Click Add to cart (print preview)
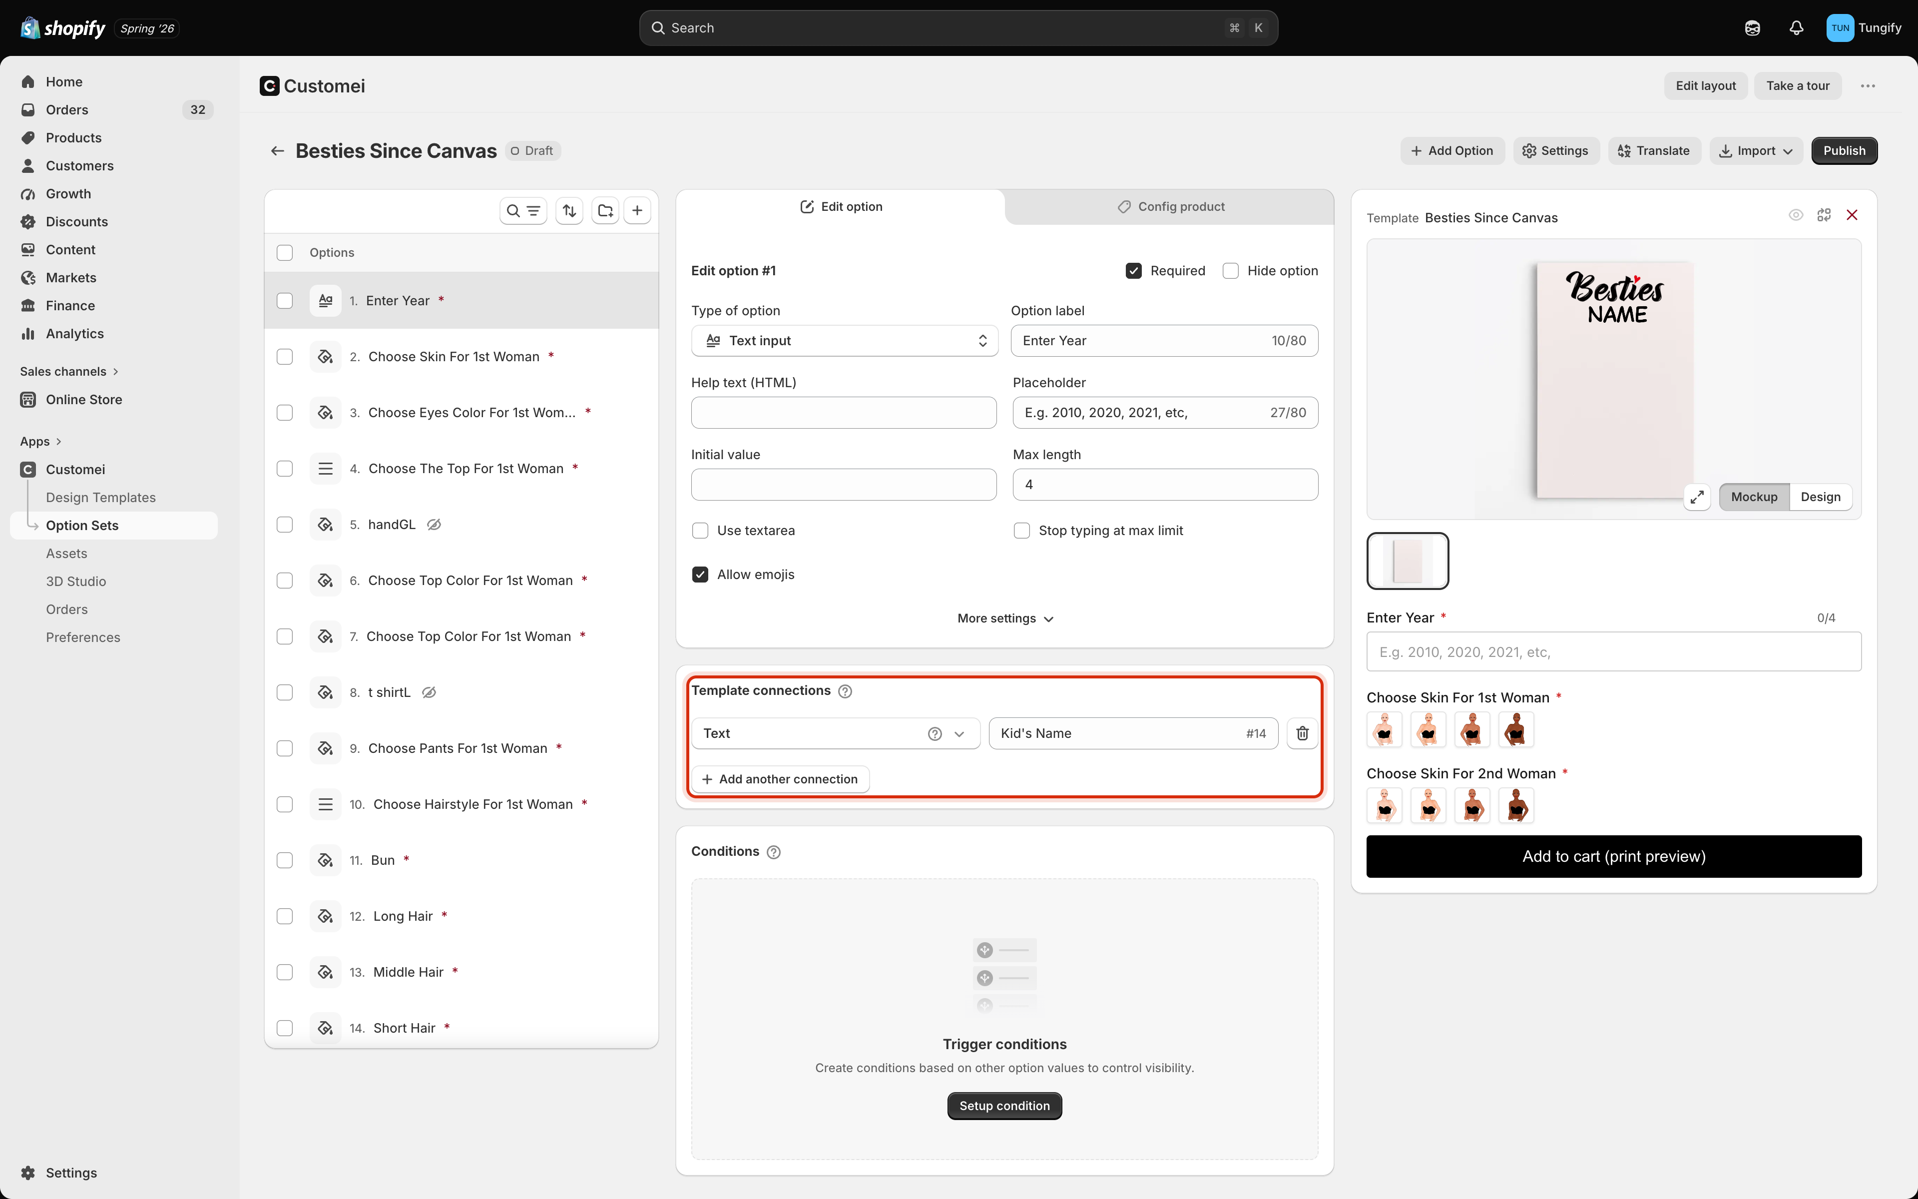1918x1199 pixels. click(x=1614, y=856)
